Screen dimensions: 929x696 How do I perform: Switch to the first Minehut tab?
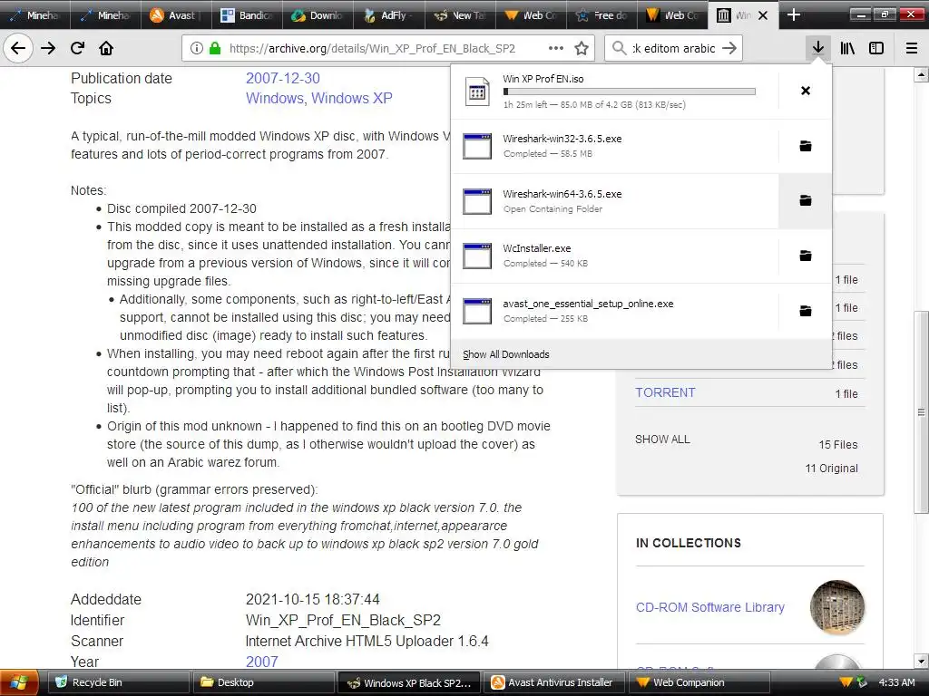tap(35, 15)
